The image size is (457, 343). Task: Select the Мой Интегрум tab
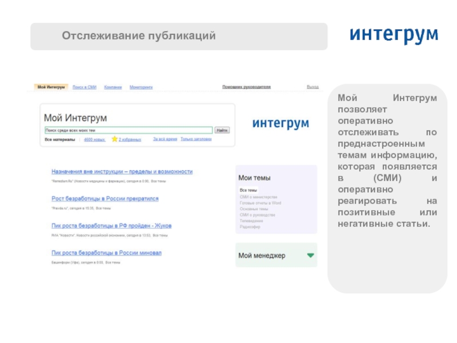[51, 87]
